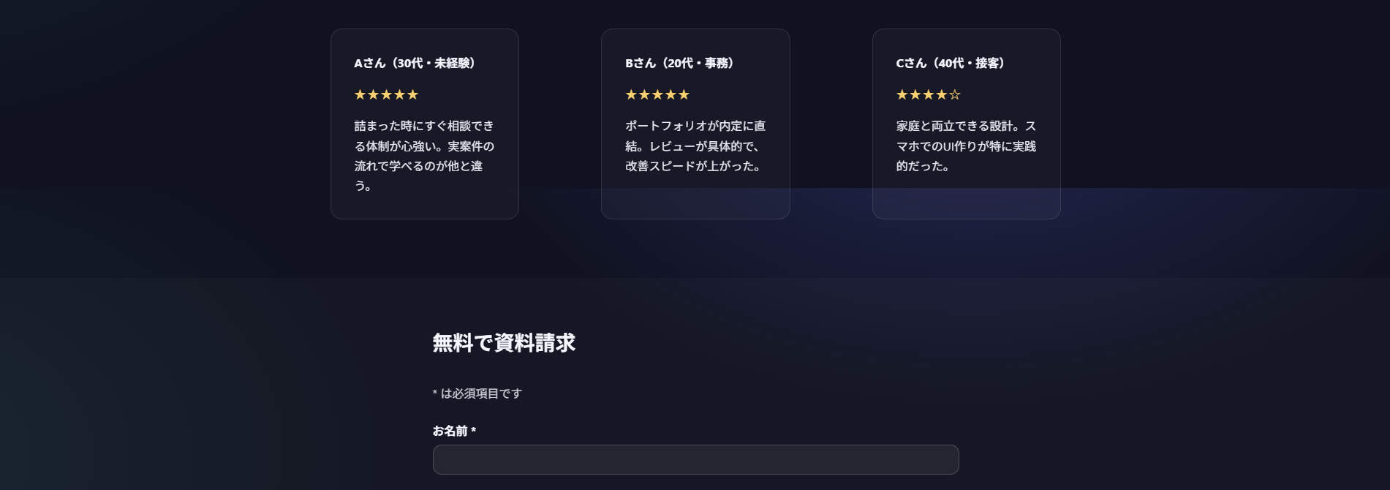The width and height of the screenshot is (1390, 490).
Task: Click Cさん's review text about 家庭と両立
Action: (x=966, y=146)
